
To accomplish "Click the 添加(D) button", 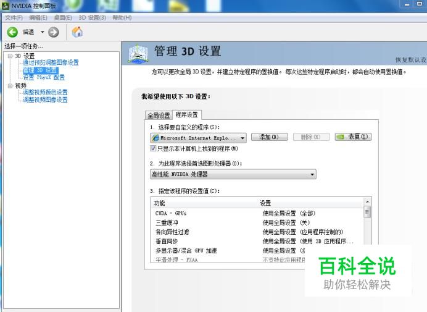I will (x=269, y=137).
